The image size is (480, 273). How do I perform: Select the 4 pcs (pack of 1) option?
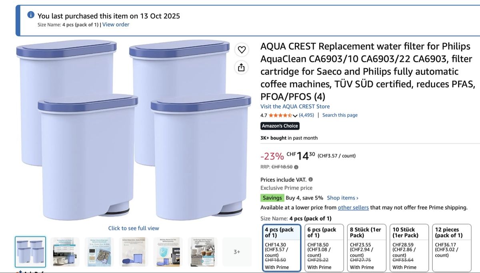tap(281, 248)
